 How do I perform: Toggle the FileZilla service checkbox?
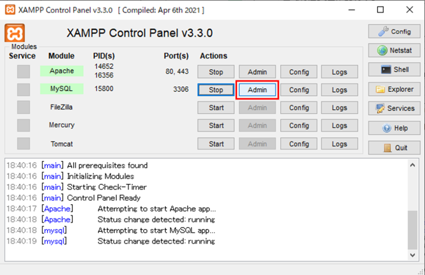pos(24,107)
